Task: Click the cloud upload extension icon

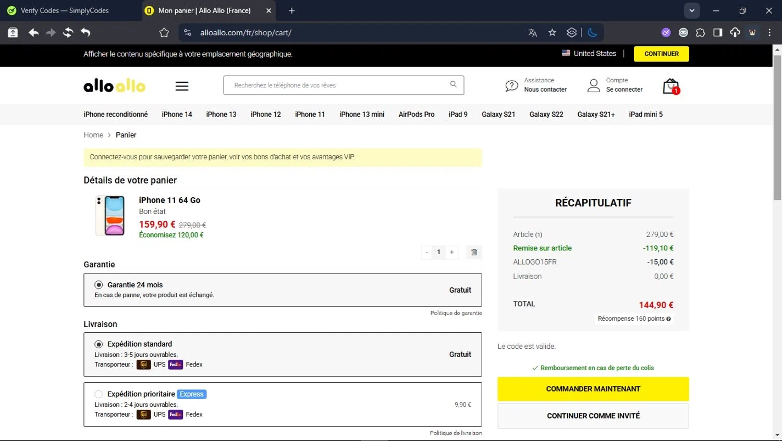Action: [735, 33]
